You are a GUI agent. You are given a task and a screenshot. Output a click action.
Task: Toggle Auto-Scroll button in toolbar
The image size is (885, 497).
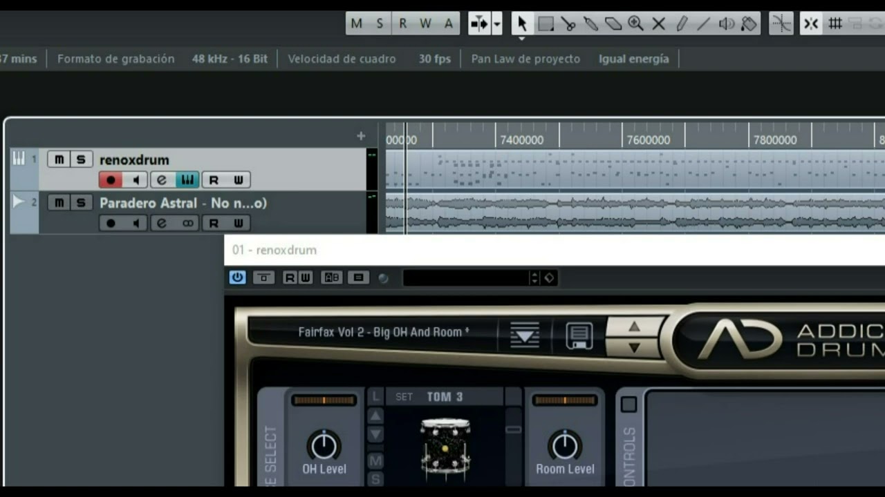click(x=479, y=23)
